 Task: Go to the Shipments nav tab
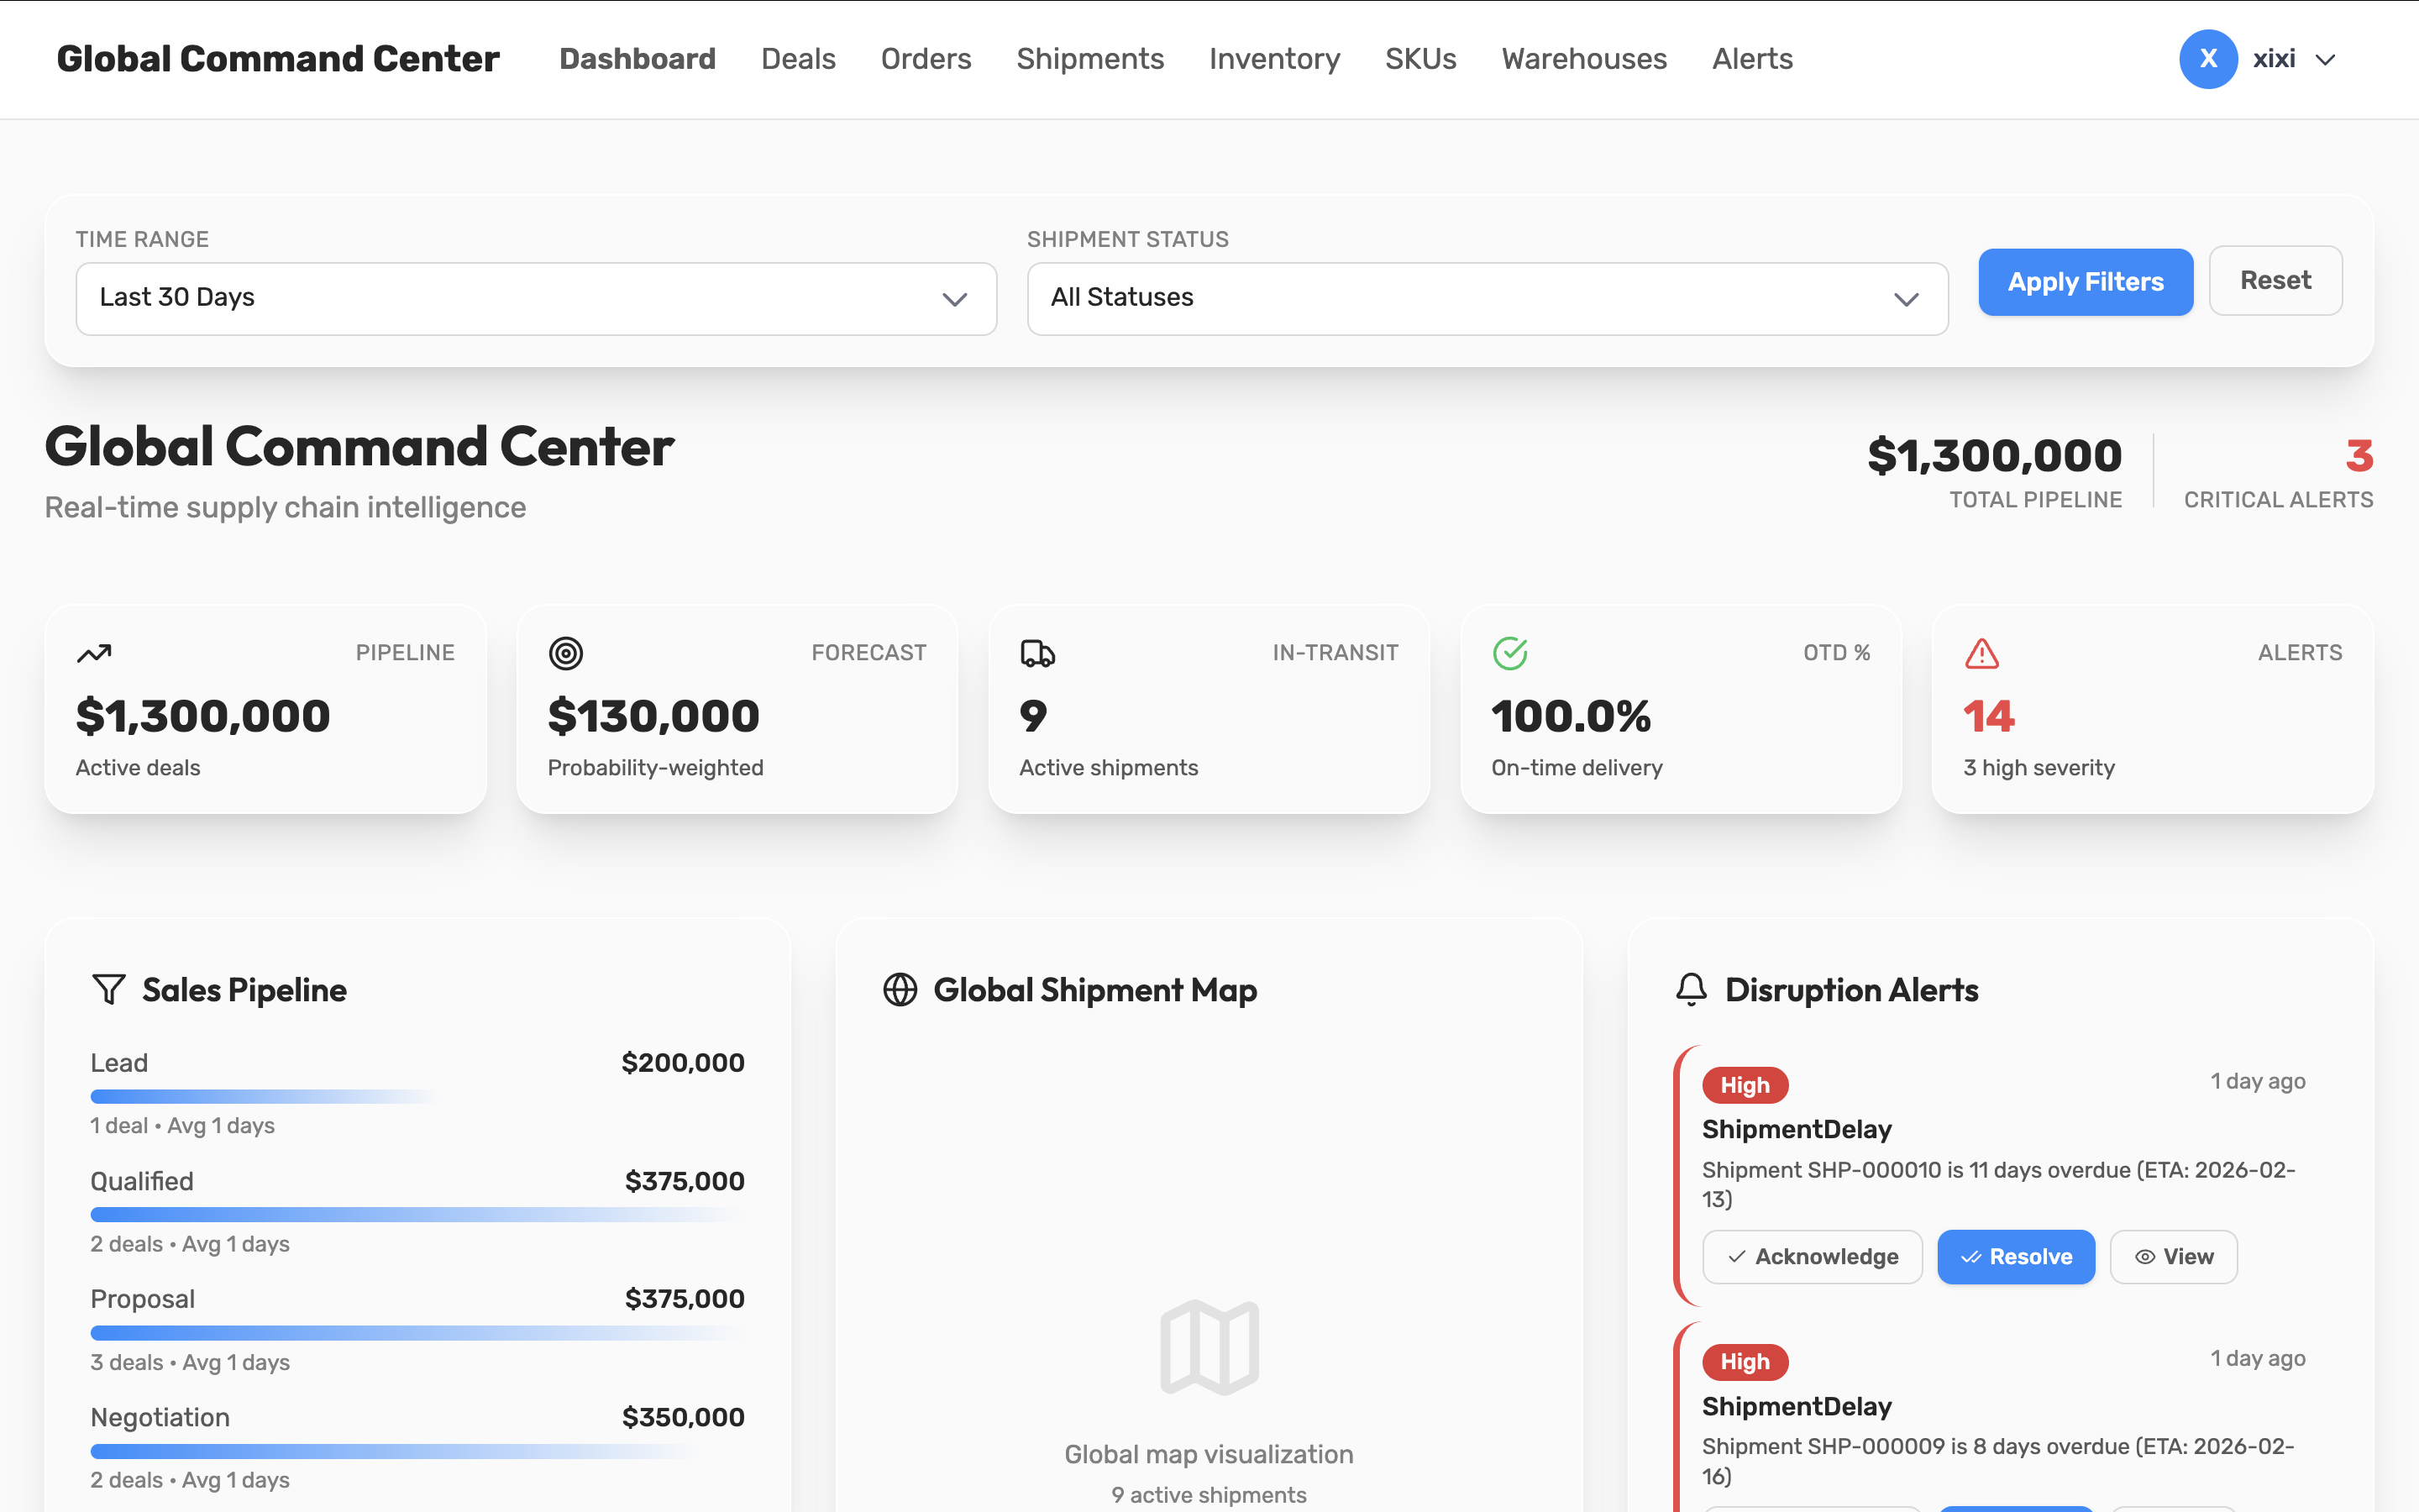[x=1089, y=59]
